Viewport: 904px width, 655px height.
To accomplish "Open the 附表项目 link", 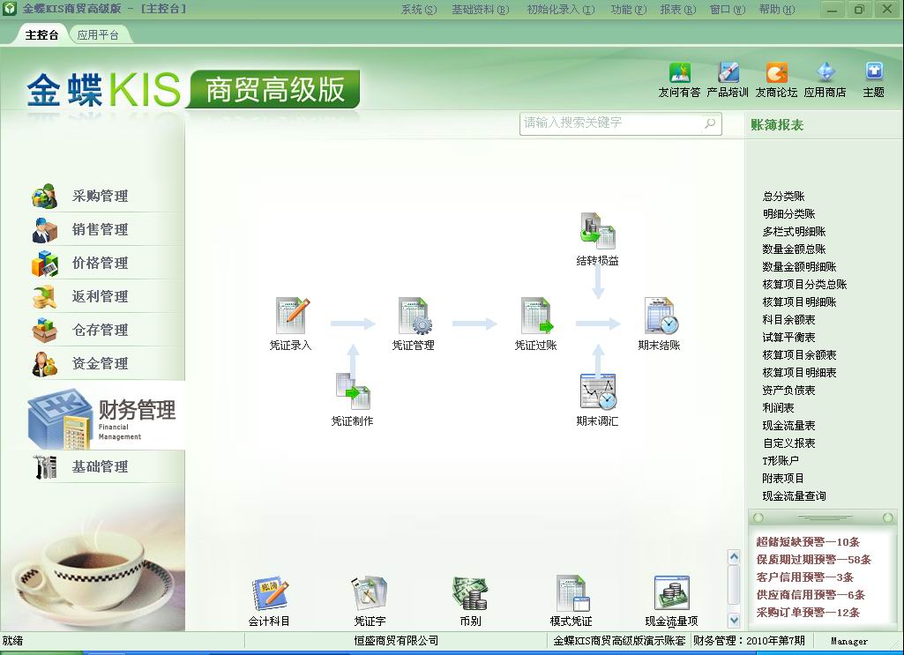I will coord(783,478).
